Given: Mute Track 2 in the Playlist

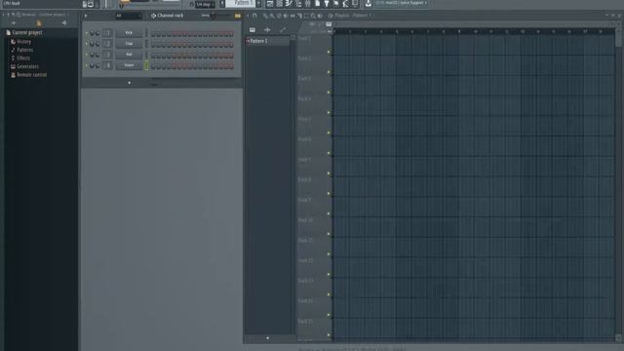Looking at the screenshot, I should (329, 72).
